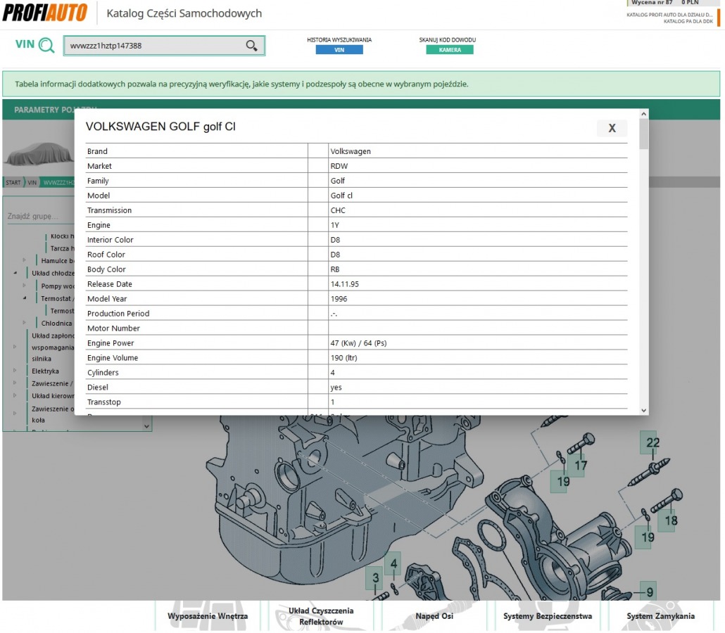The width and height of the screenshot is (725, 633).
Task: Open the 'Napęd Osi' category tab
Action: (434, 616)
